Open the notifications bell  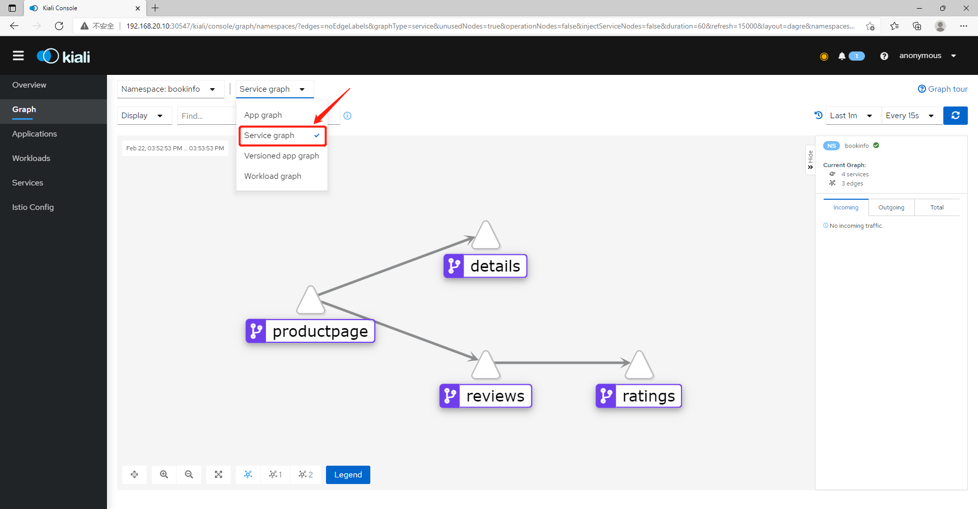(841, 56)
